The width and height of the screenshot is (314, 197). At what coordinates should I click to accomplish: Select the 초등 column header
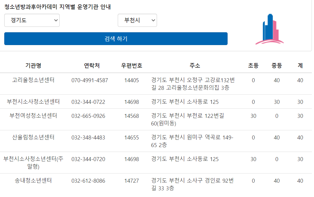[253, 65]
